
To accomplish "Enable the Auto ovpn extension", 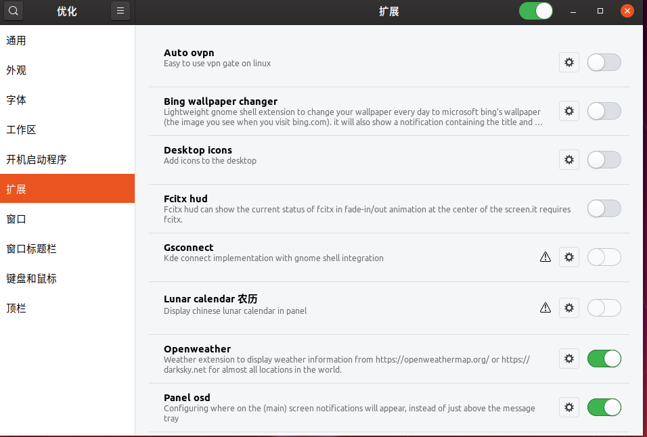I will point(604,62).
